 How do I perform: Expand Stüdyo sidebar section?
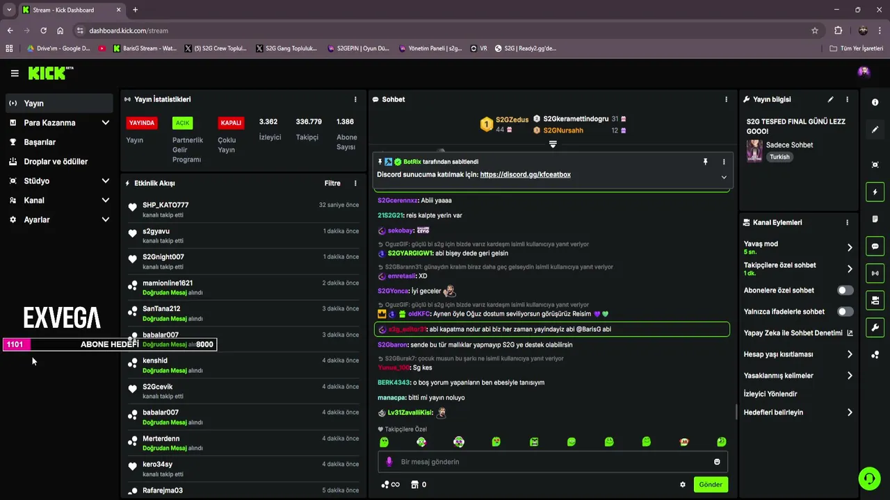pyautogui.click(x=59, y=181)
